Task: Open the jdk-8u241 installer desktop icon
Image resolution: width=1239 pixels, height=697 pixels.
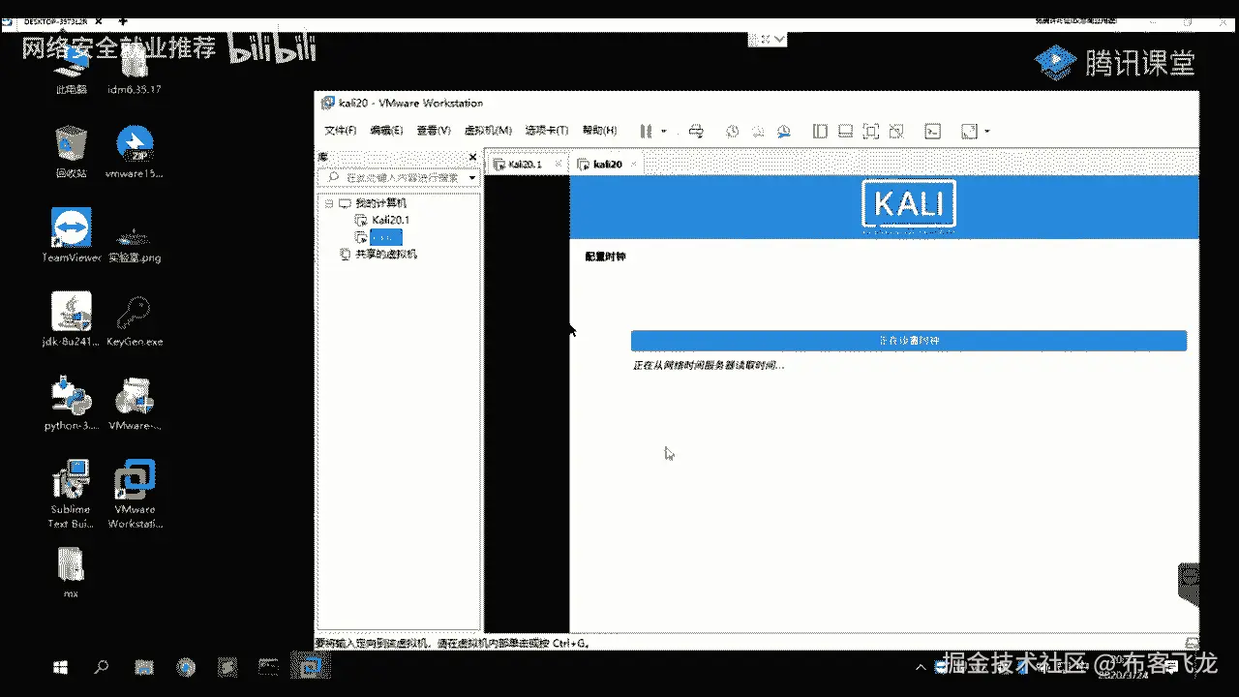Action: coord(72,319)
